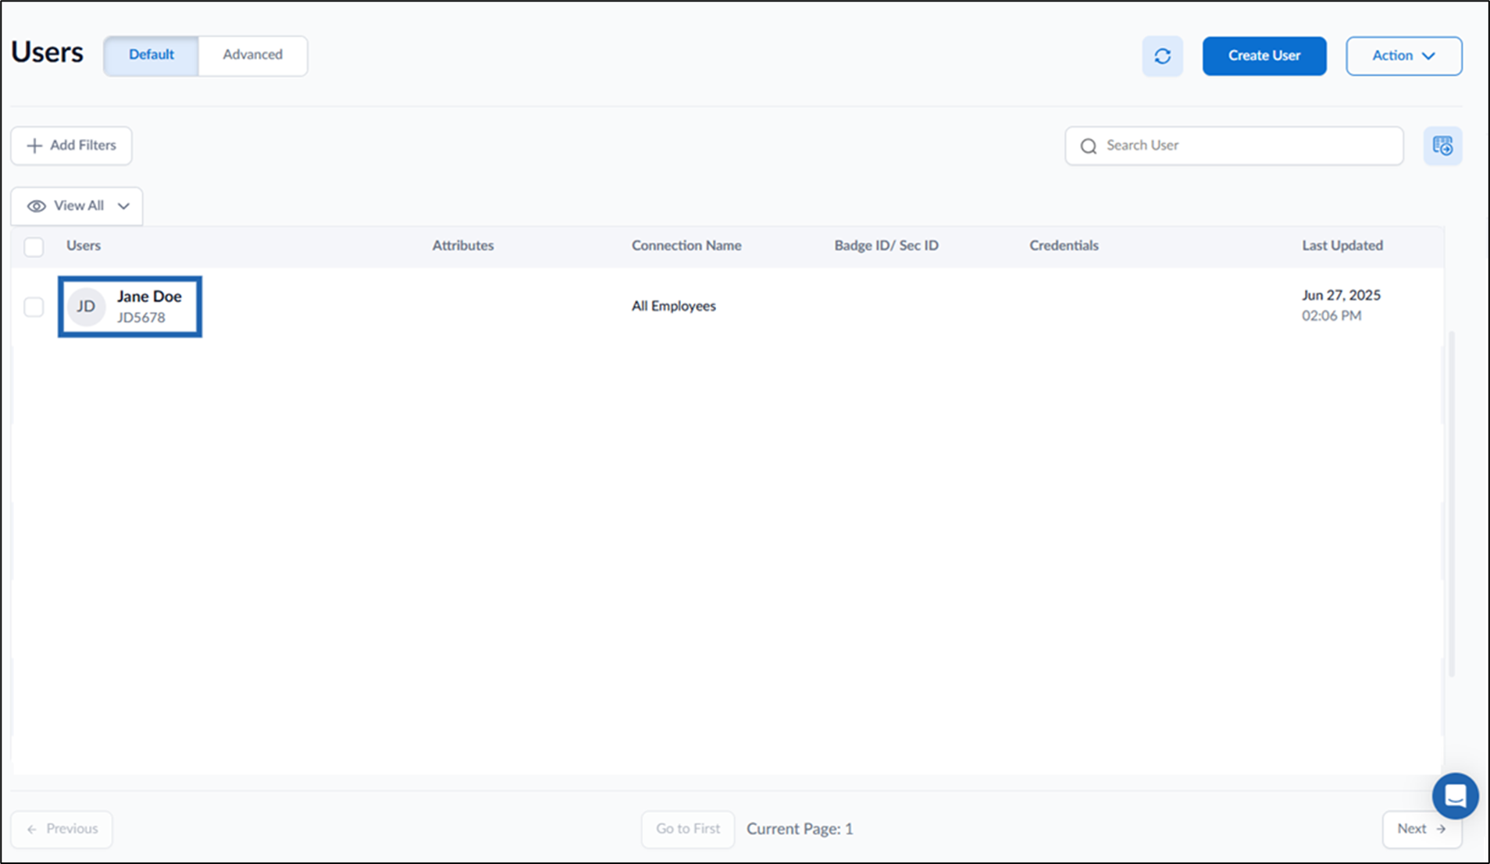The width and height of the screenshot is (1490, 864).
Task: Expand the View All dropdown
Action: pyautogui.click(x=77, y=206)
